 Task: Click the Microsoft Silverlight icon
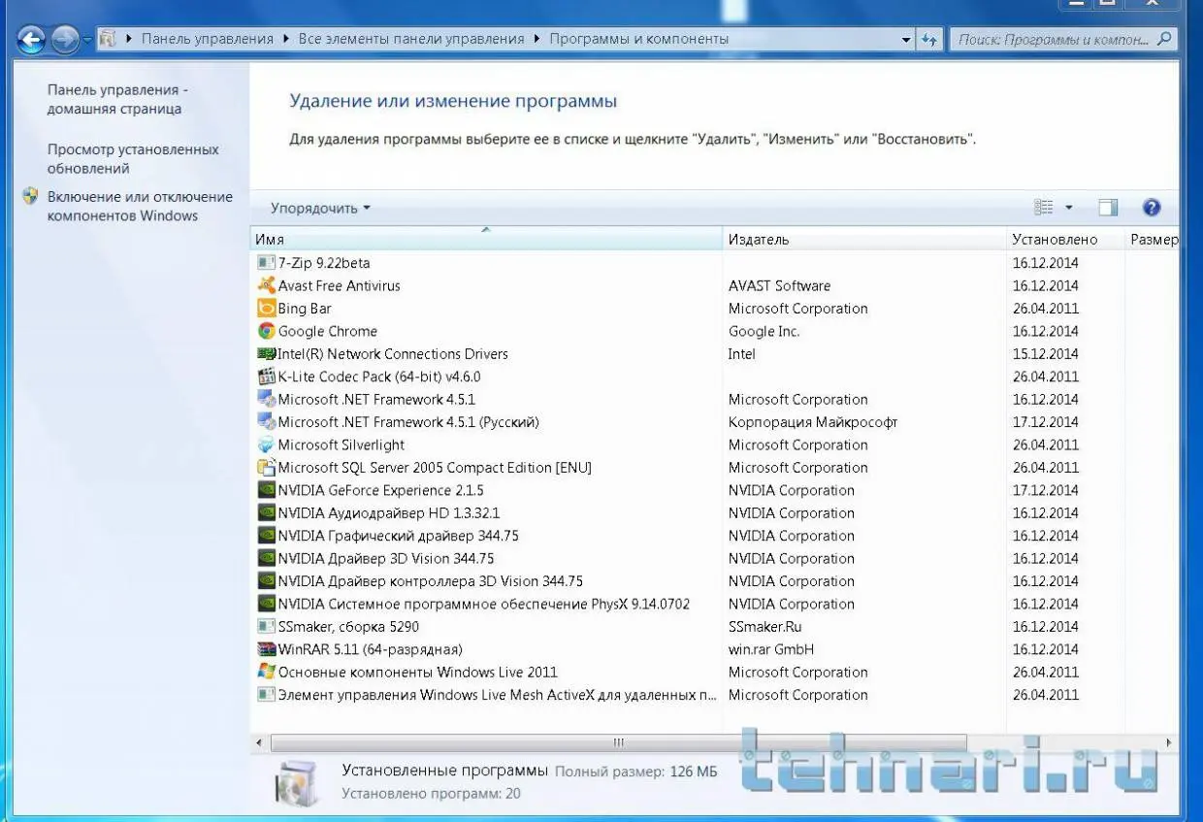266,444
